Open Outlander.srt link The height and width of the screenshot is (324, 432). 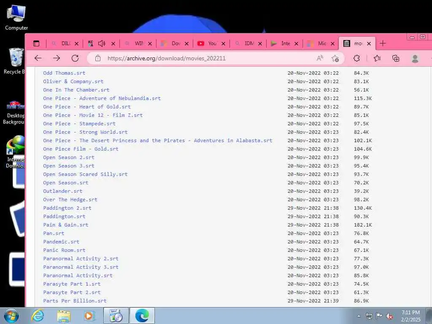(x=63, y=191)
